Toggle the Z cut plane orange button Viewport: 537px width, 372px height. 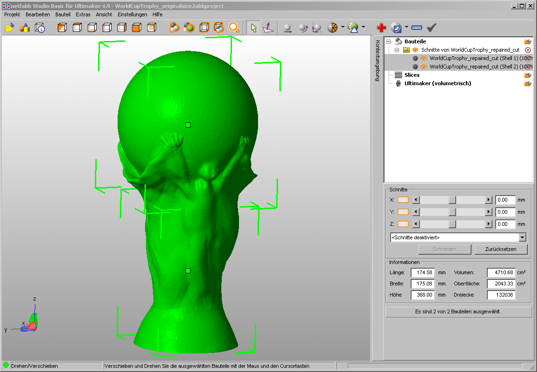tap(403, 224)
